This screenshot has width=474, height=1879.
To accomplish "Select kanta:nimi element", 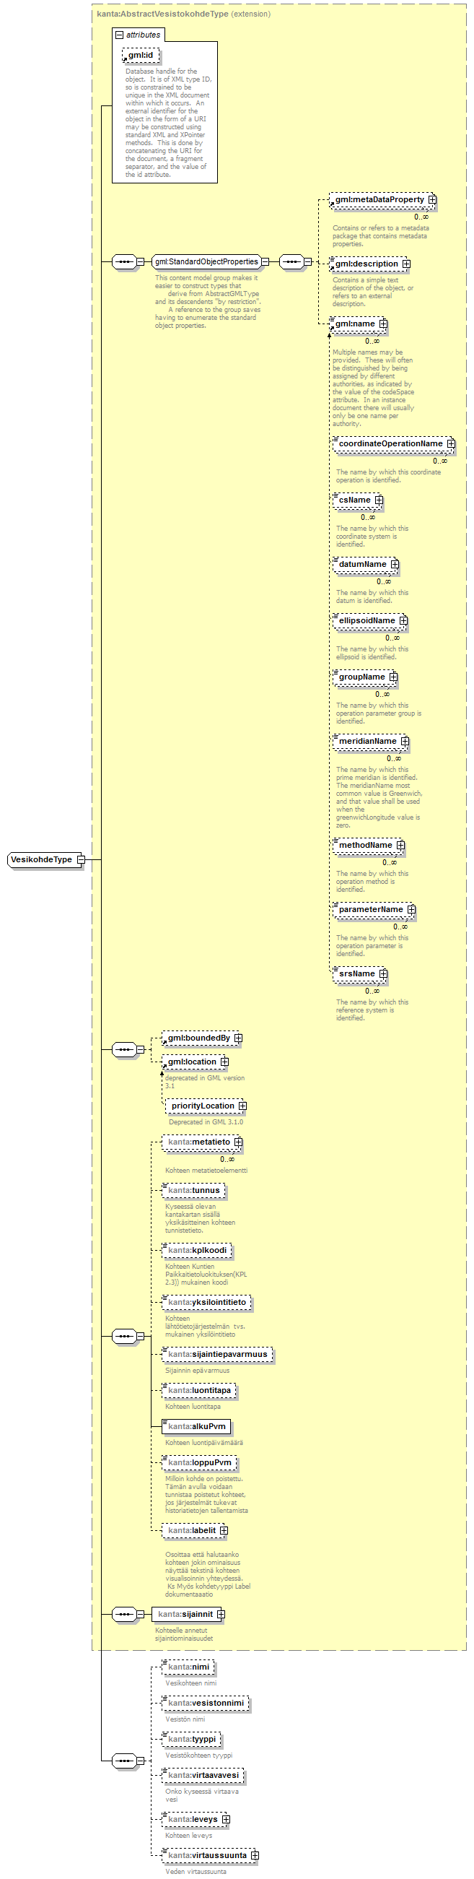I will (x=188, y=1667).
